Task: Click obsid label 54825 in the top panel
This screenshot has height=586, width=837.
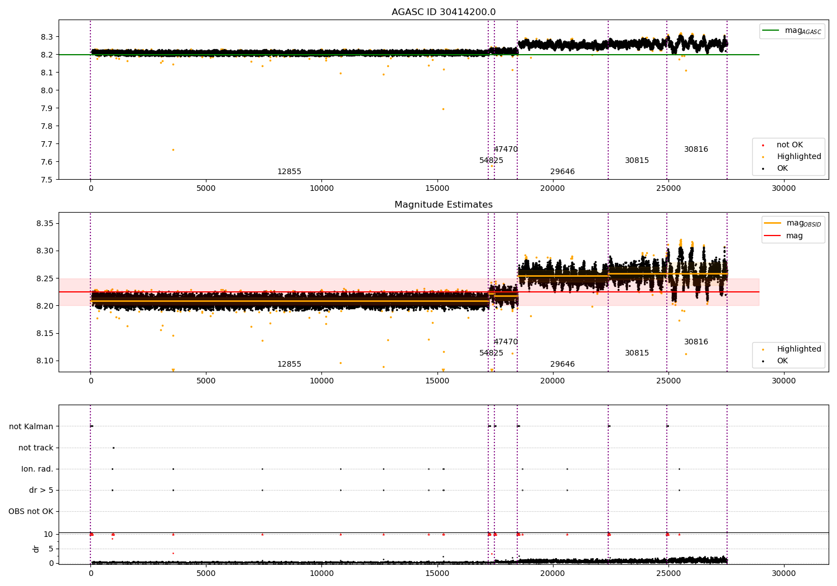Action: [491, 161]
